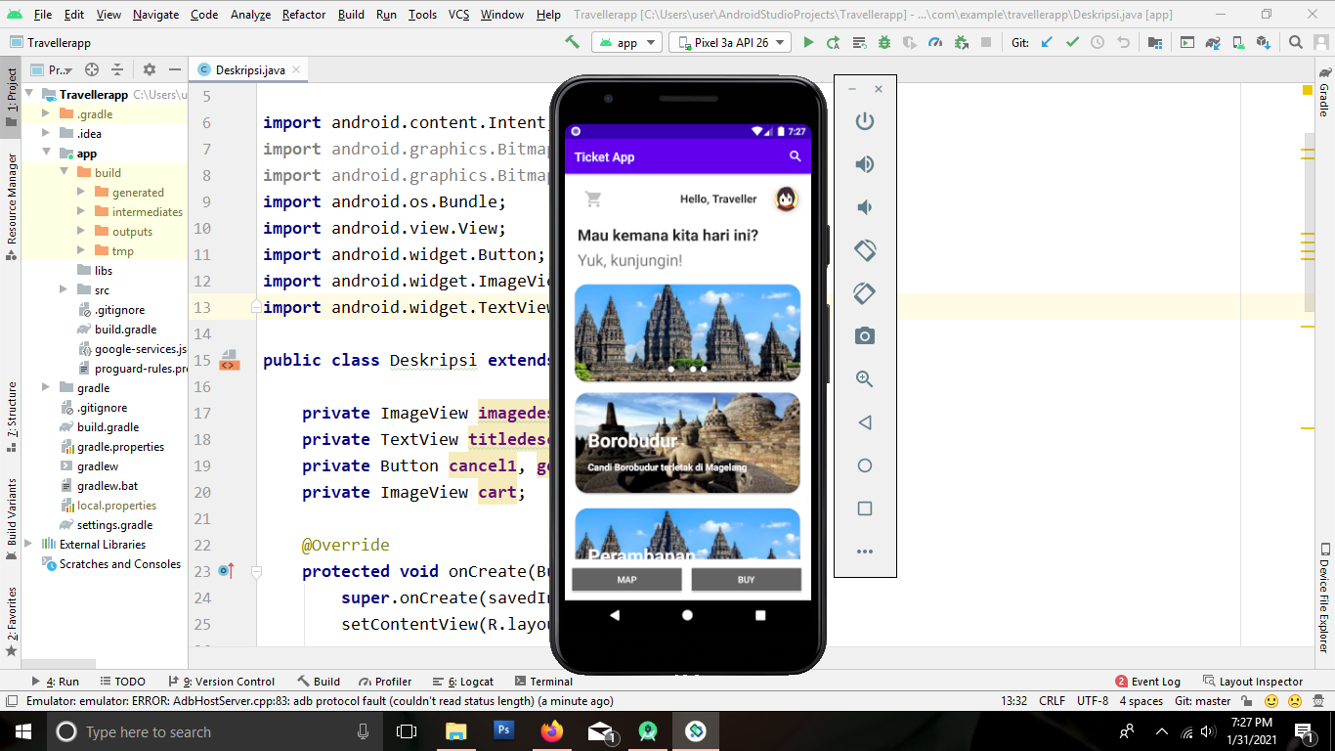Apply changes and restart activity icon

834,42
